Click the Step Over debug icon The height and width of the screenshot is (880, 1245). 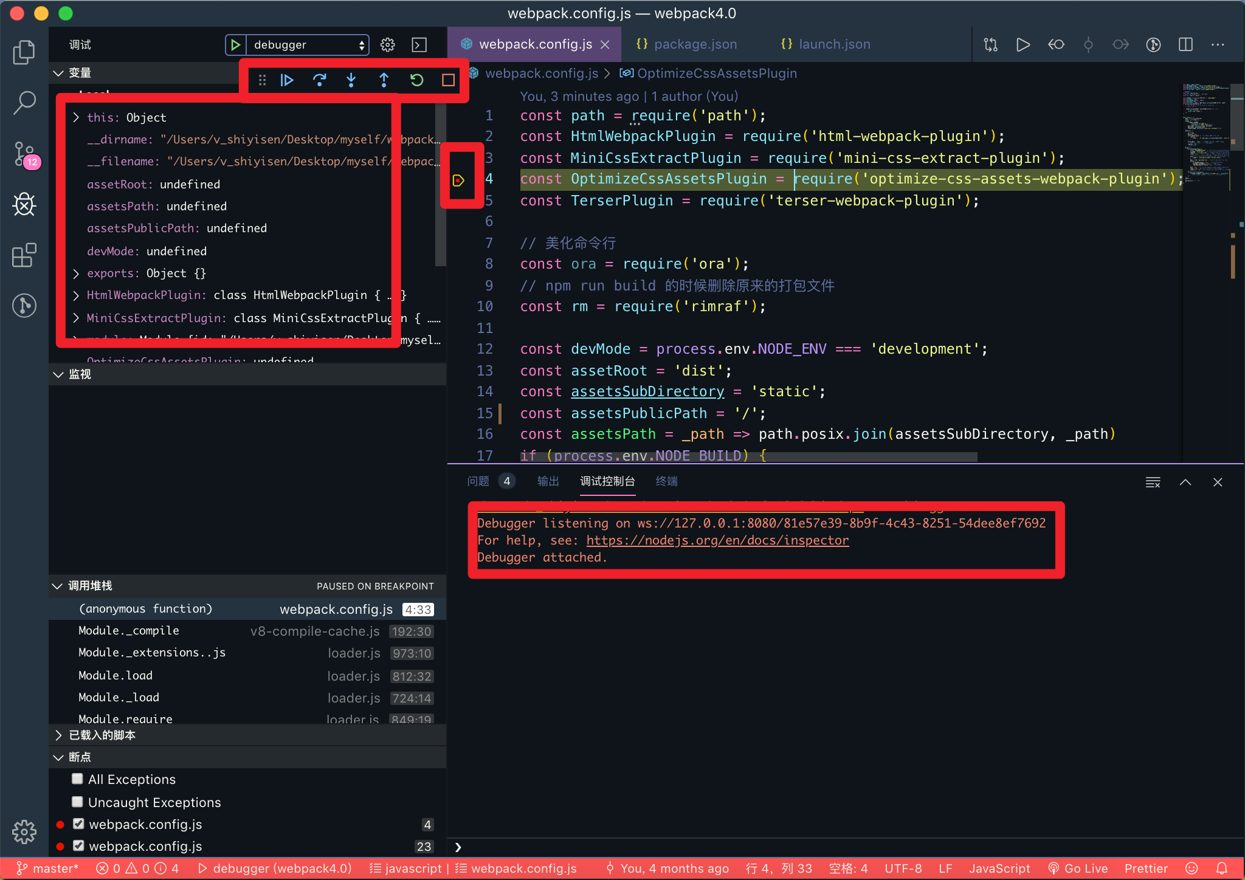click(319, 80)
